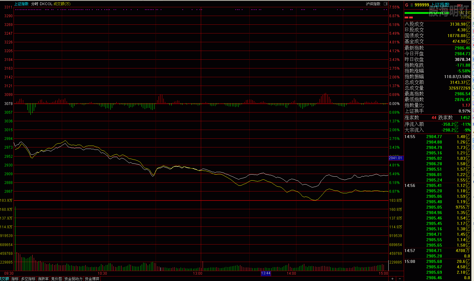Click the A股成交 value 3138.98亿
This screenshot has width=474, height=281.
pos(460,24)
